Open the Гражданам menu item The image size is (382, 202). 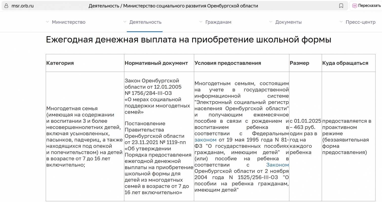tap(218, 22)
